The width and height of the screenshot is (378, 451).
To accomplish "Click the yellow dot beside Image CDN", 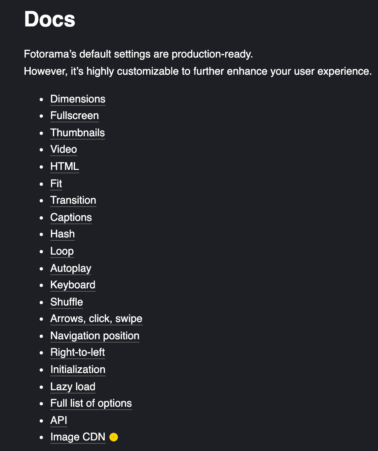I will click(x=114, y=437).
